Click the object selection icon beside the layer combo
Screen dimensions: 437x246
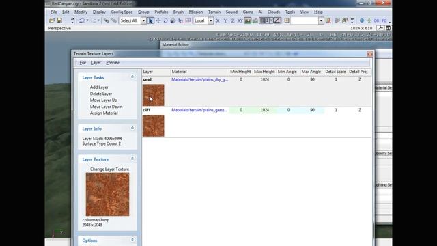[x=328, y=21]
